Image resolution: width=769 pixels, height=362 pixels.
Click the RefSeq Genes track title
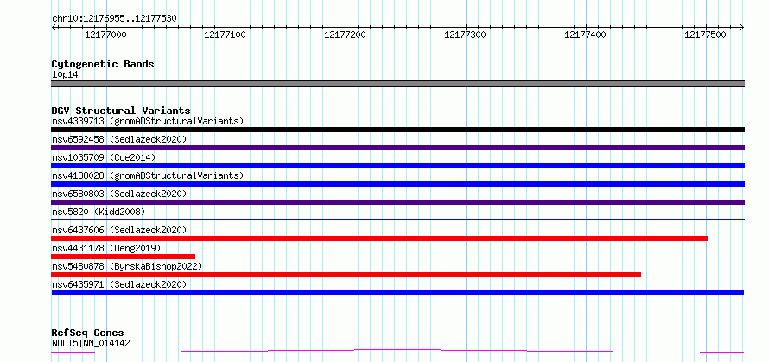(88, 333)
